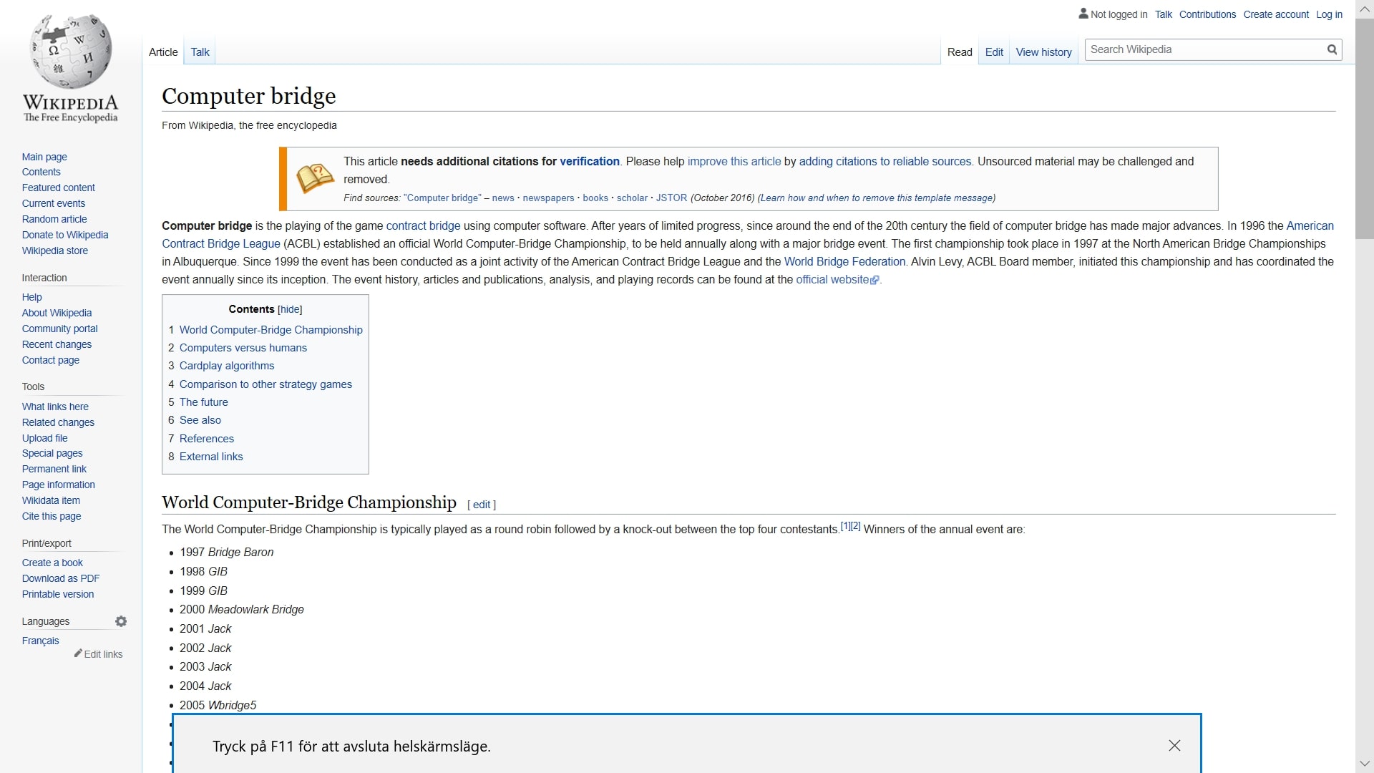The height and width of the screenshot is (773, 1374).
Task: Edit the World Computer-Bridge Championship section
Action: pos(482,505)
